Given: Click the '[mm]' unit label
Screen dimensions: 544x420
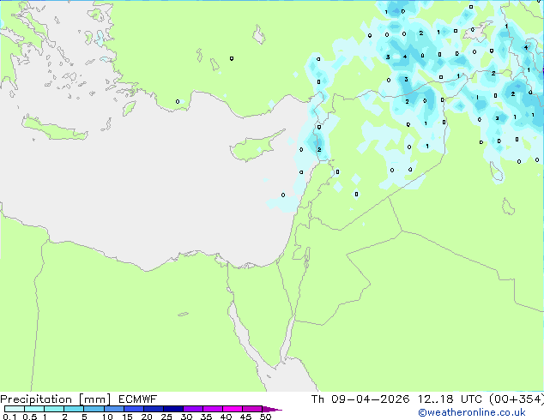Looking at the screenshot, I should click(x=94, y=399).
